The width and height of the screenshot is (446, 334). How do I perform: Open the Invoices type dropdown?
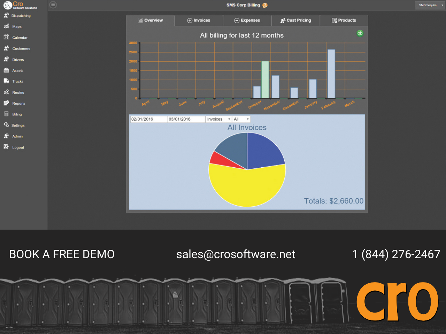pos(218,119)
